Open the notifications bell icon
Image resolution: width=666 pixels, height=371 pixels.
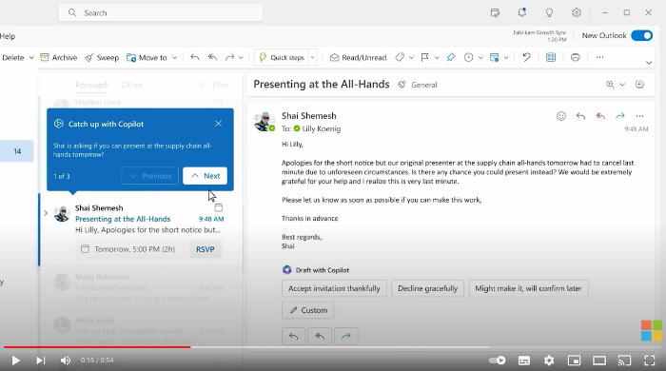click(522, 12)
